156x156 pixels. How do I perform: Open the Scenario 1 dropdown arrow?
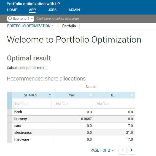click(x=32, y=19)
